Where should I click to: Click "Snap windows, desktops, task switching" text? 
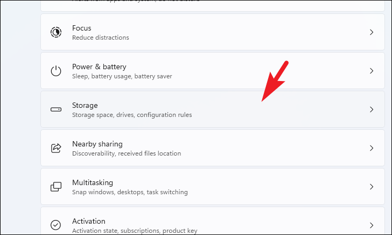coord(130,192)
